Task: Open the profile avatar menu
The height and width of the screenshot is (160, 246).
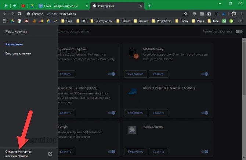Action: [x=234, y=14]
